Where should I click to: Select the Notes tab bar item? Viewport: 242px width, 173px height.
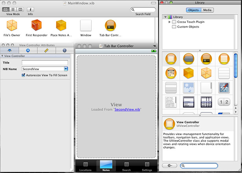(x=106, y=166)
